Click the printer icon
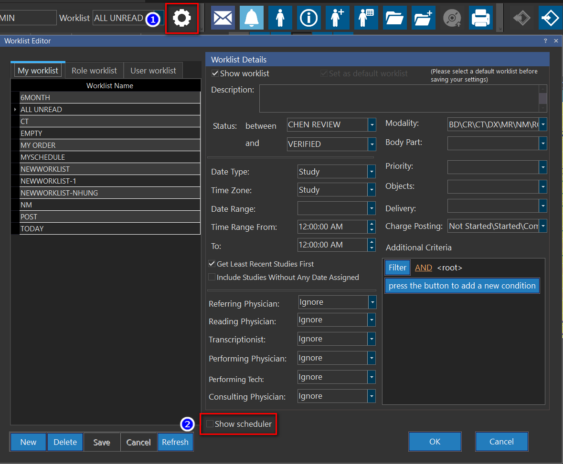The width and height of the screenshot is (563, 464). point(480,18)
